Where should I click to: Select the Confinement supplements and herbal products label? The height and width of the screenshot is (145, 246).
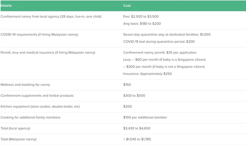(x=37, y=96)
